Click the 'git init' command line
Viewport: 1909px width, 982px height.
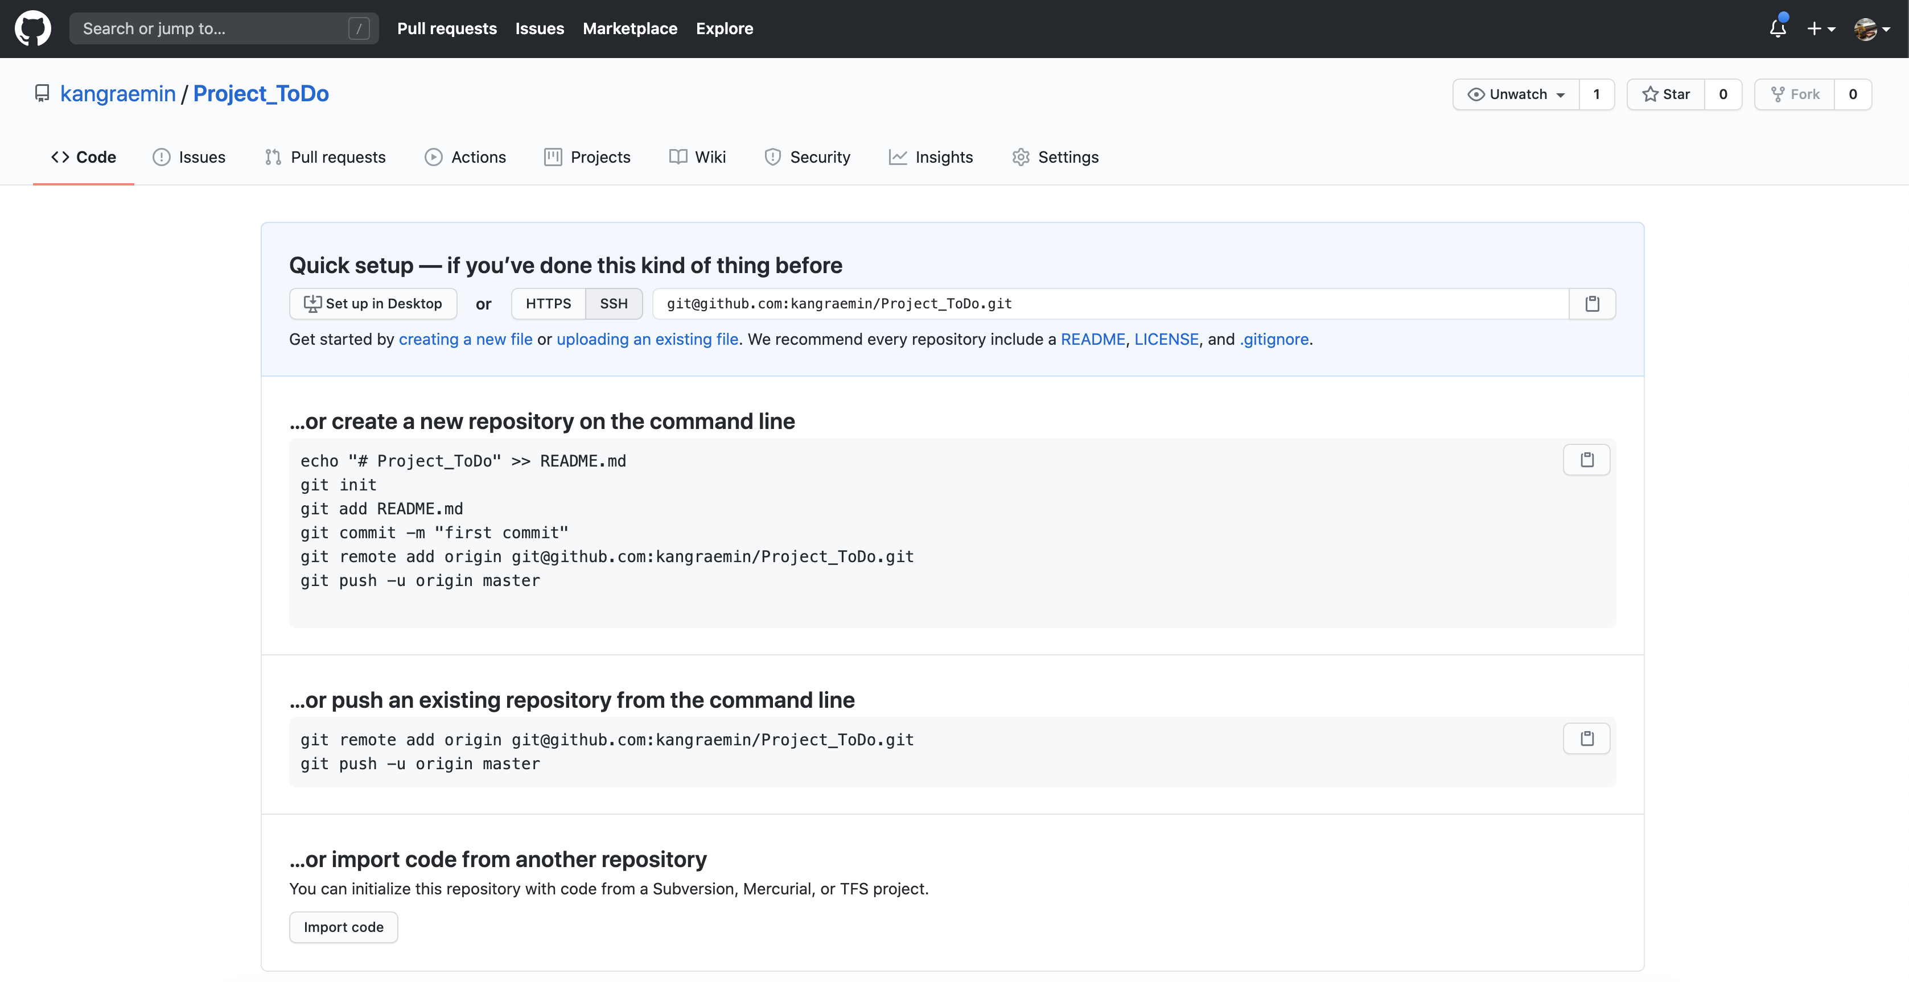click(339, 485)
